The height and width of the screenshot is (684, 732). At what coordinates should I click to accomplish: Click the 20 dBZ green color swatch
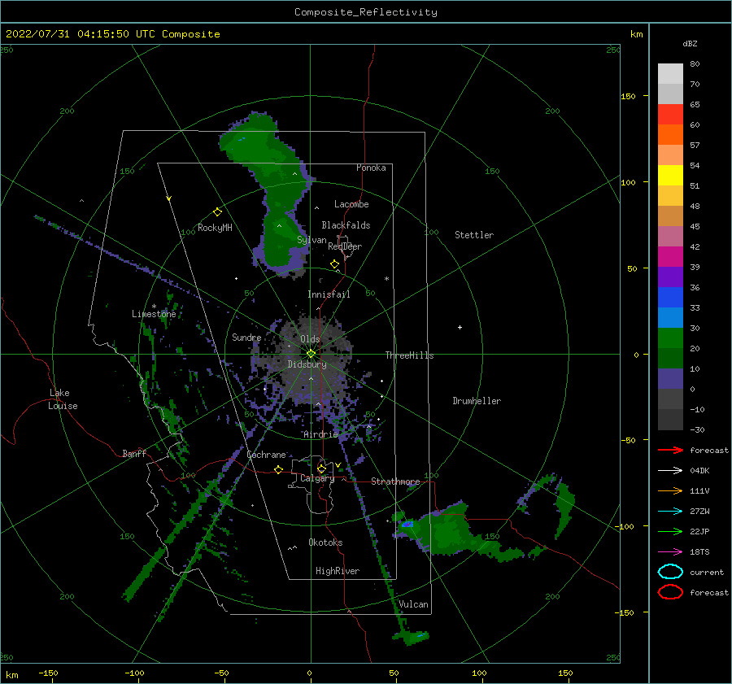(670, 338)
